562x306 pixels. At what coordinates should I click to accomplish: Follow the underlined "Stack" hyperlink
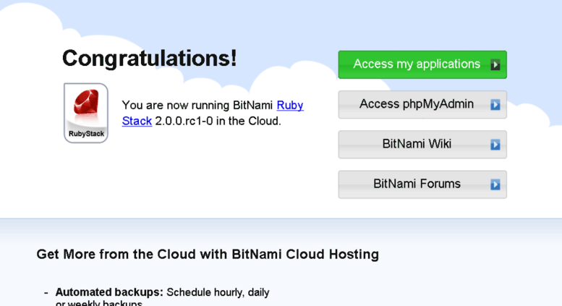137,121
